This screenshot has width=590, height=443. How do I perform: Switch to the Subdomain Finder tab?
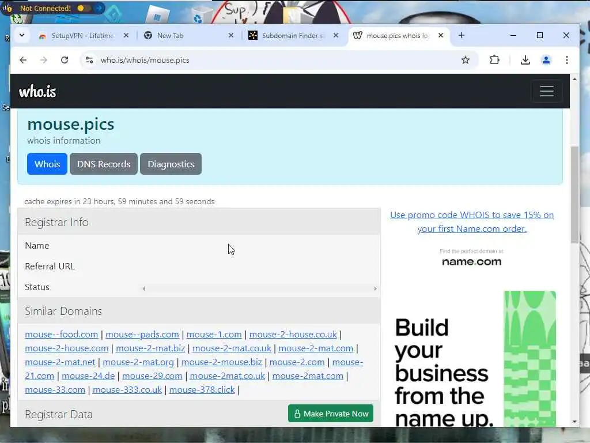point(293,35)
